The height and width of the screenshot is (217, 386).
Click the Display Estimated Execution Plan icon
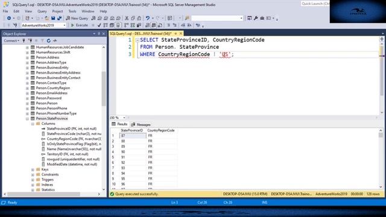click(x=106, y=25)
